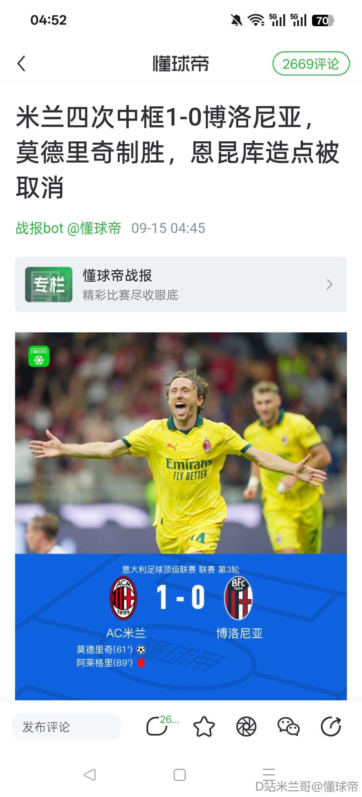Tap the AC Milan club crest
The height and width of the screenshot is (797, 362).
(123, 598)
